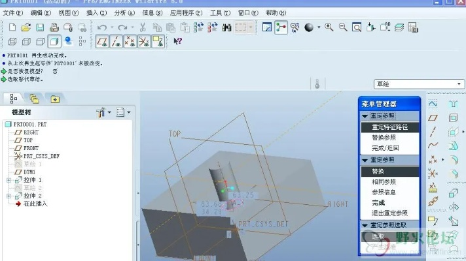Click the model color appearance sphere icon
The width and height of the screenshot is (466, 261).
coord(309,27)
